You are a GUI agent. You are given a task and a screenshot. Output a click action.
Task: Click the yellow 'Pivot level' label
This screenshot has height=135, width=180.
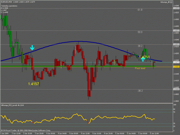point(140,68)
